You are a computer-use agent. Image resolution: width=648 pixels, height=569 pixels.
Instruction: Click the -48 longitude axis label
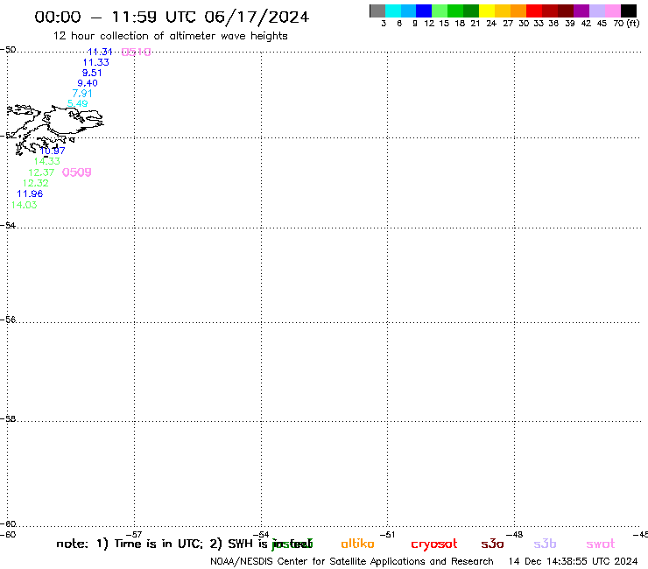coord(515,535)
